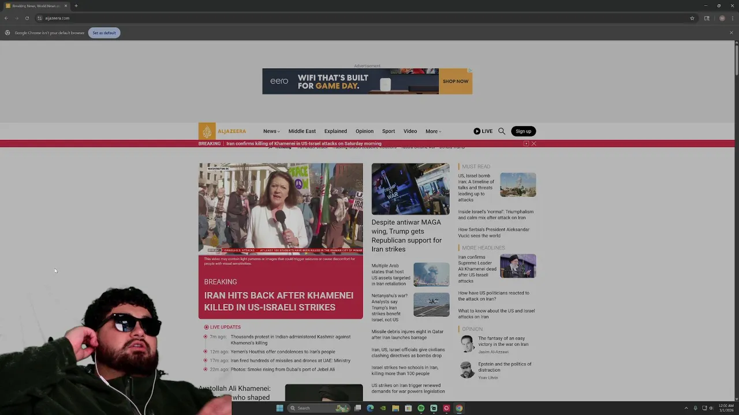Expand the News dropdown menu
739x415 pixels.
coord(271,131)
